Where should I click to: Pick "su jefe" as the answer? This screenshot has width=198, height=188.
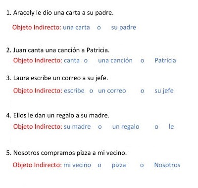tap(164, 91)
